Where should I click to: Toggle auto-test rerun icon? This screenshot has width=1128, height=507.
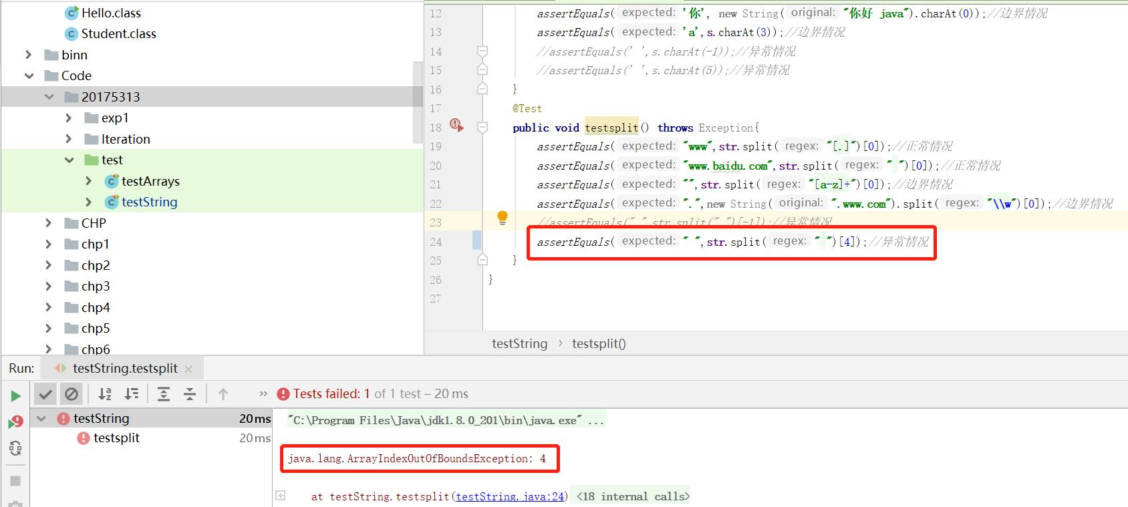[15, 448]
